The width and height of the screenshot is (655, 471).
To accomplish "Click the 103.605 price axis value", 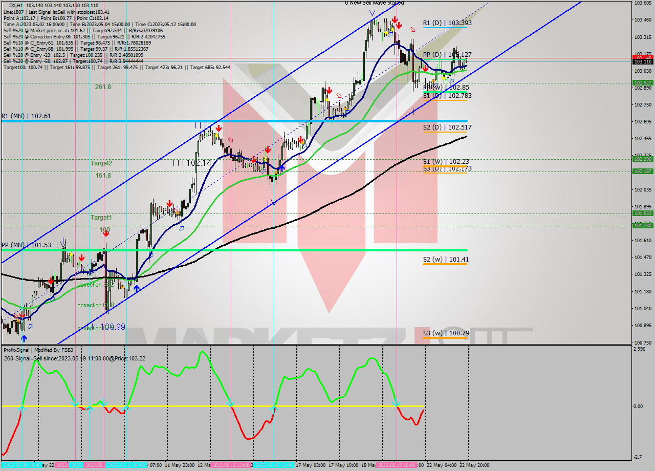I will point(643,3).
